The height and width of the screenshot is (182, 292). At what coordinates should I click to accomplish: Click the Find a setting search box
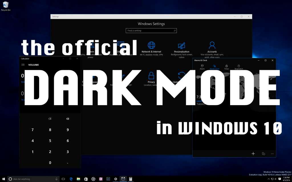pyautogui.click(x=151, y=30)
